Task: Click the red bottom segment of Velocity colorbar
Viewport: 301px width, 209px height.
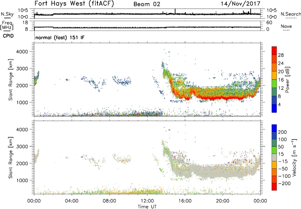Action: tap(274, 187)
